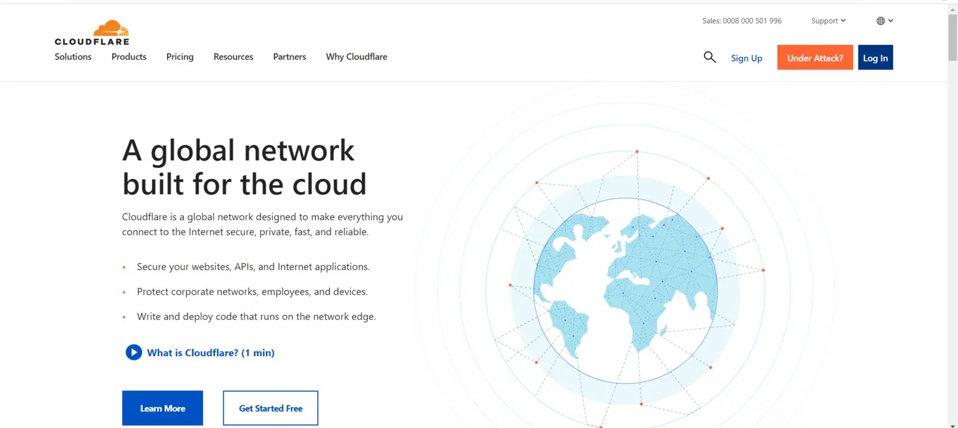Click the Cloudflare logo
Viewport: 958px width, 428px height.
coord(92,33)
